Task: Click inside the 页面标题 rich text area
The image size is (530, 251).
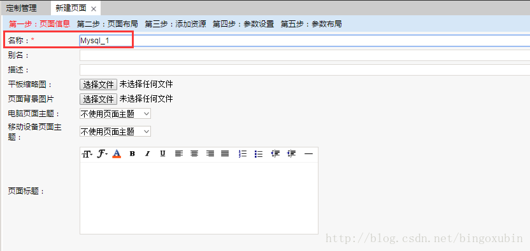Action: (x=199, y=198)
